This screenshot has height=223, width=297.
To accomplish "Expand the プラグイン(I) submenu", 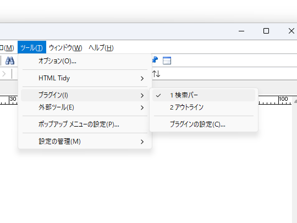I will [85, 95].
